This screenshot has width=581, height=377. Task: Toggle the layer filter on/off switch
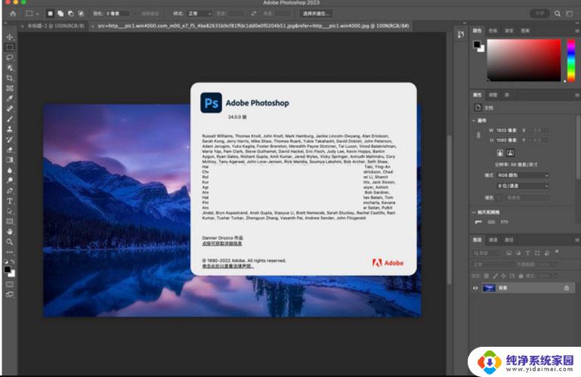pos(557,252)
